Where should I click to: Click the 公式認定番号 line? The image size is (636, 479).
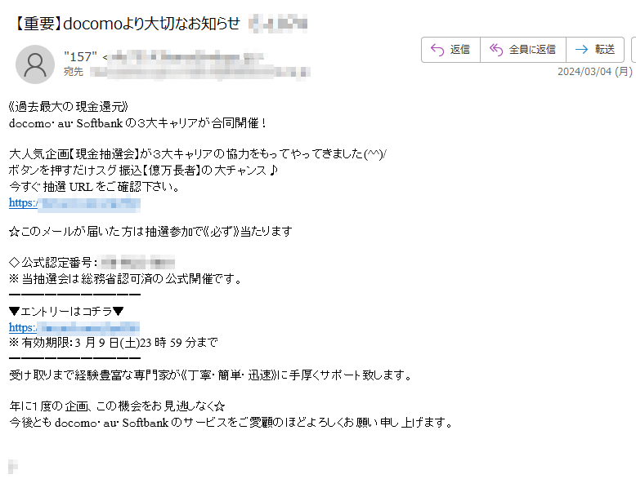click(92, 263)
